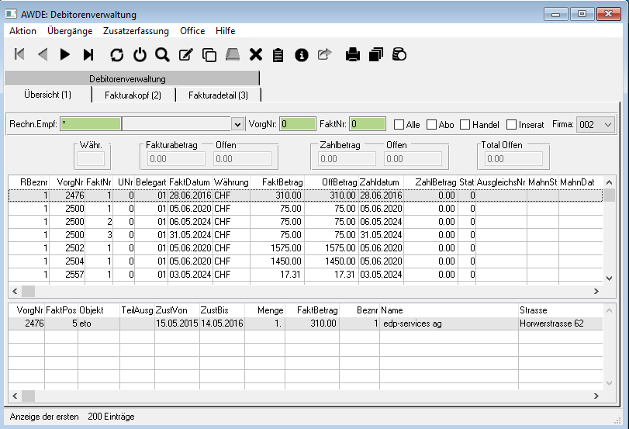Open info with the i icon
Screen dimensions: 629x429
pos(302,54)
